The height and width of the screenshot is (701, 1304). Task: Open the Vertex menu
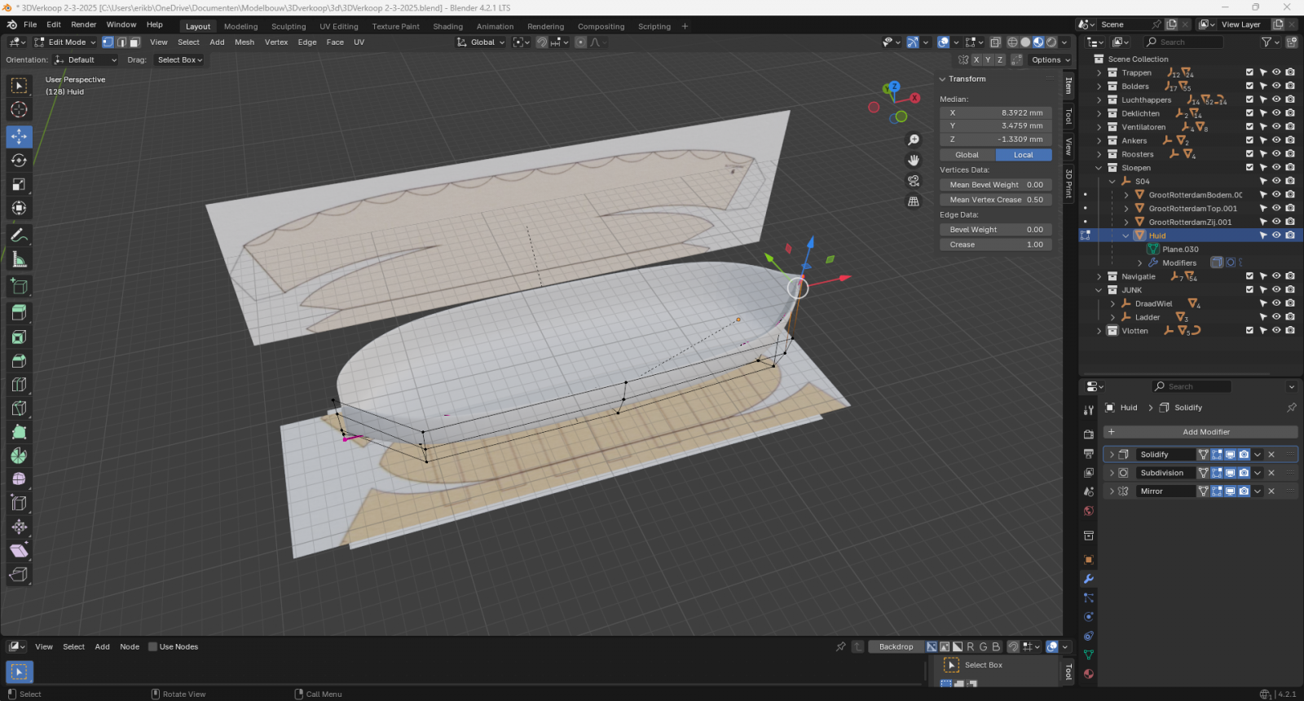(x=276, y=42)
